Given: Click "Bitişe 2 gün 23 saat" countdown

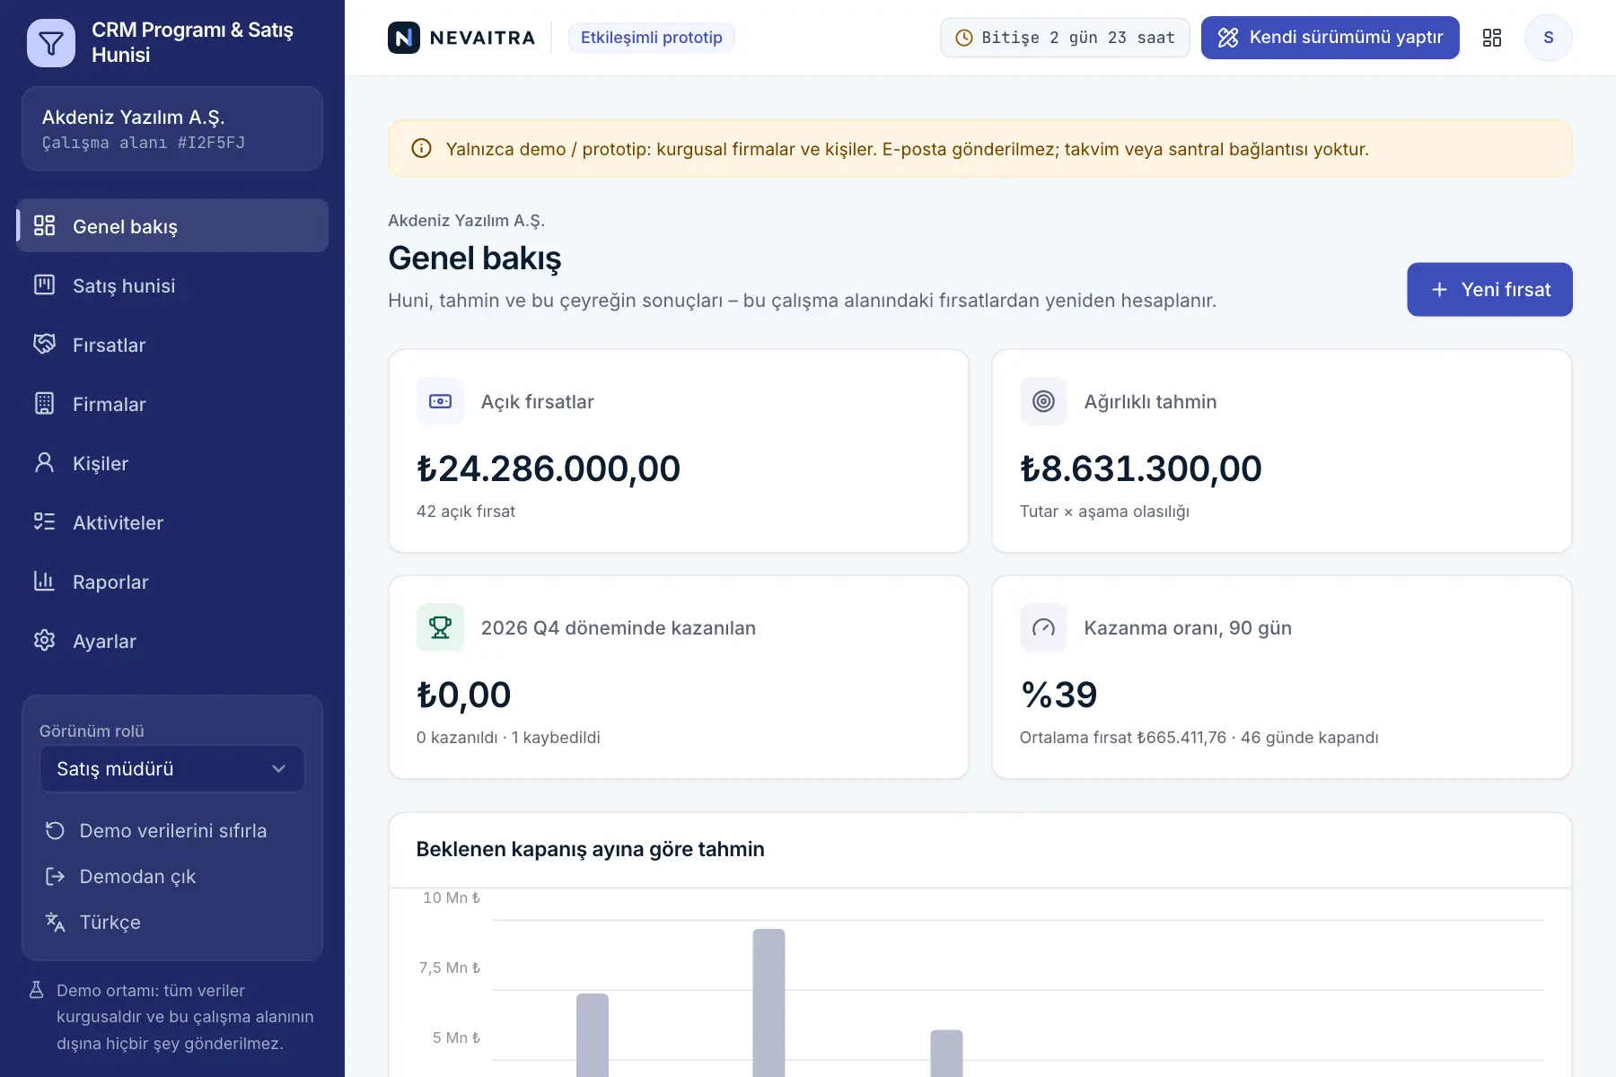Looking at the screenshot, I should coord(1065,38).
